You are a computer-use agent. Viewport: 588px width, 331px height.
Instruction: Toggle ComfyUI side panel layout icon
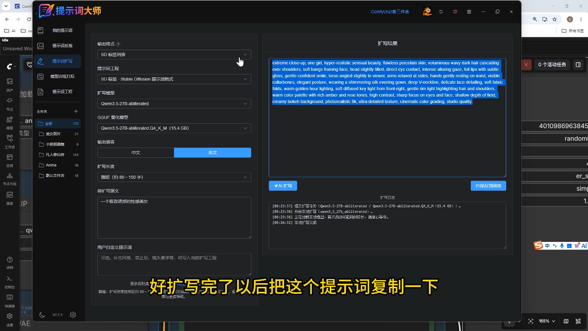pos(578,65)
